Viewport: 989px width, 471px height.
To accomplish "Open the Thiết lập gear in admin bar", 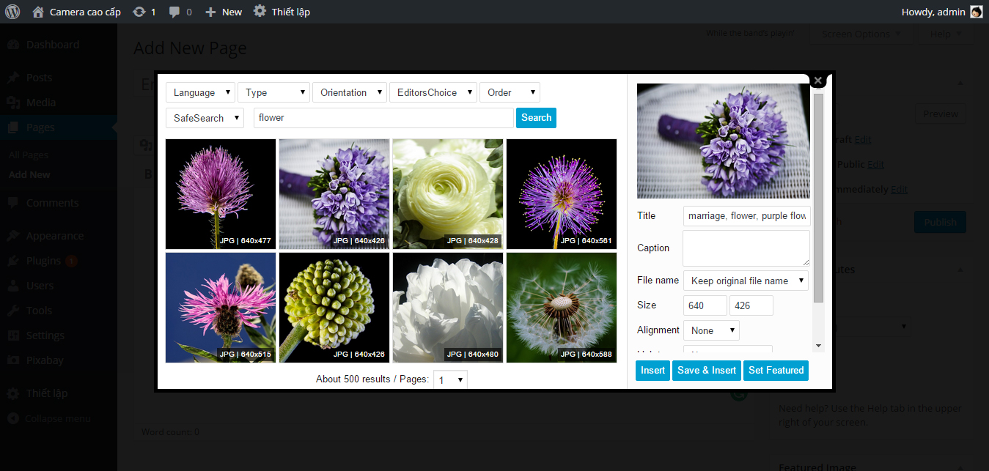I will pos(260,12).
